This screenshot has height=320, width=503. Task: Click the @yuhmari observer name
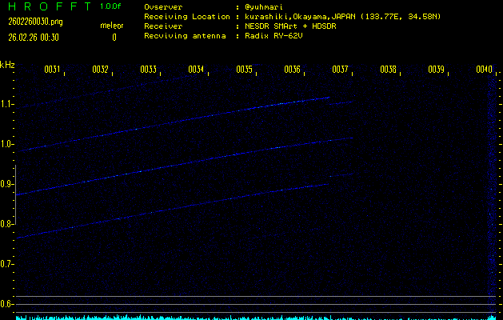tap(262, 6)
